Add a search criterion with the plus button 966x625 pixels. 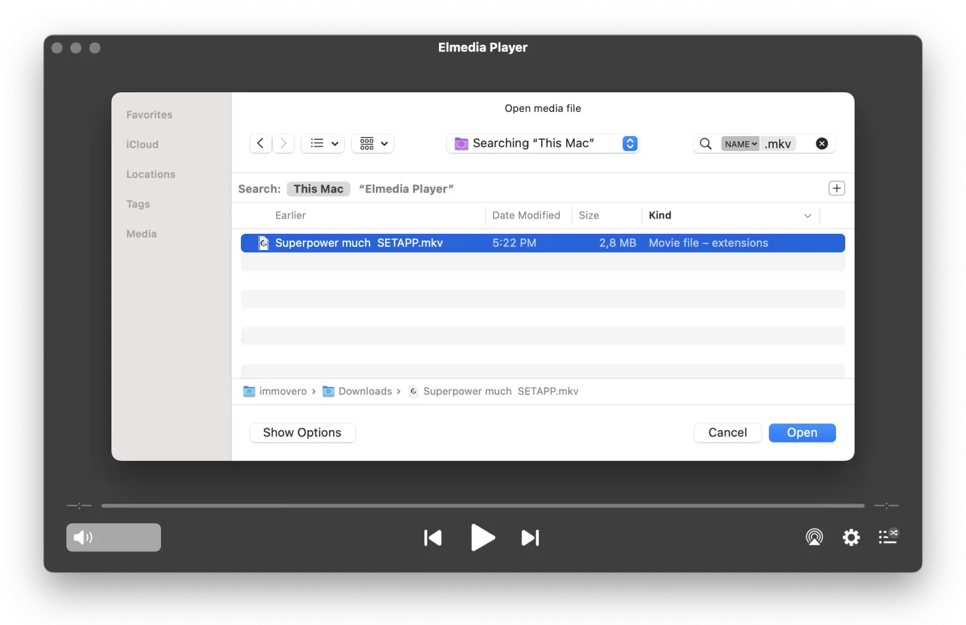coord(837,188)
